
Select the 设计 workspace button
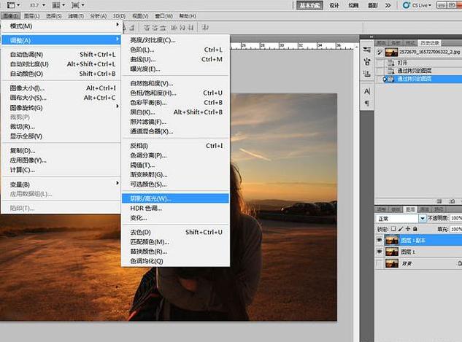coord(334,5)
